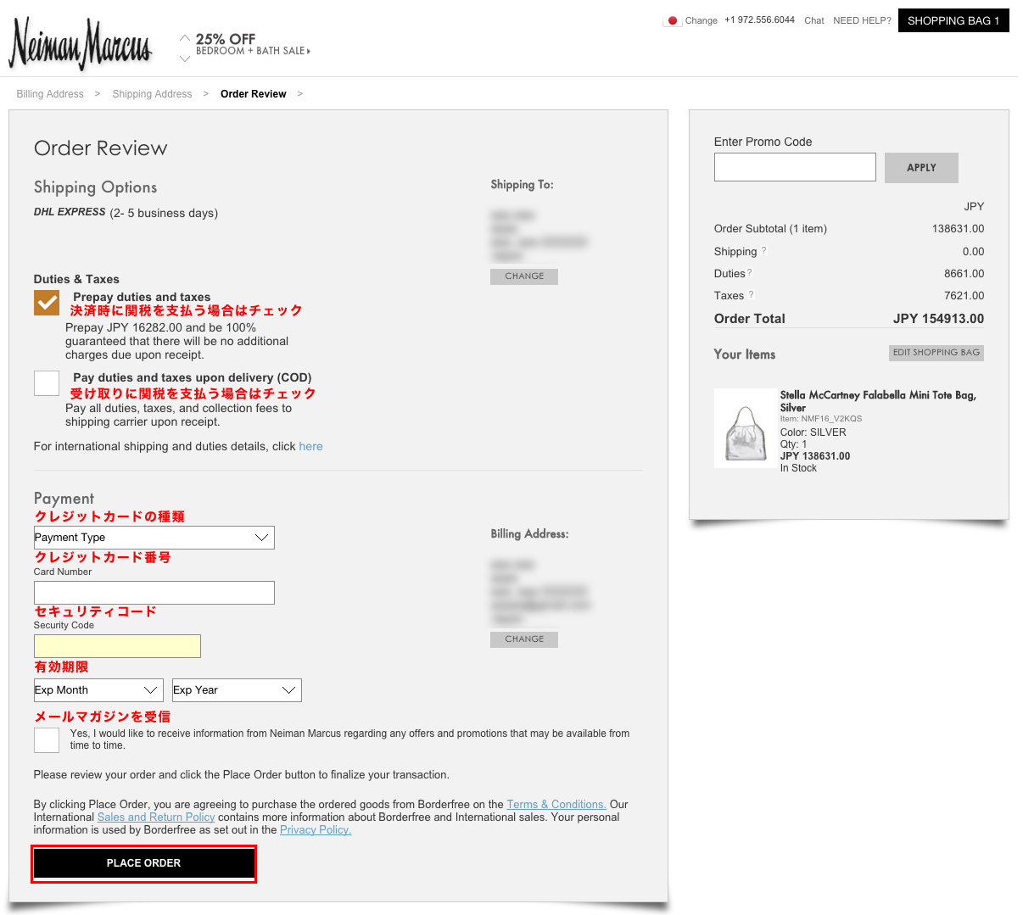Focus the promo code input field

(x=795, y=167)
